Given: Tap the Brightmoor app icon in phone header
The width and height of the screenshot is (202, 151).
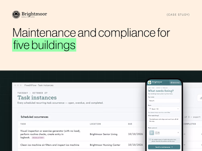Looking at the screenshot, I should pos(149,83).
